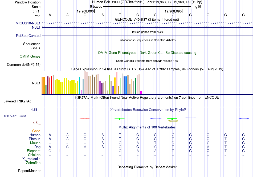Viewport: 253px width, 177px height.
Task: Click the T base in the ruler sequence
Action: click(x=120, y=15)
